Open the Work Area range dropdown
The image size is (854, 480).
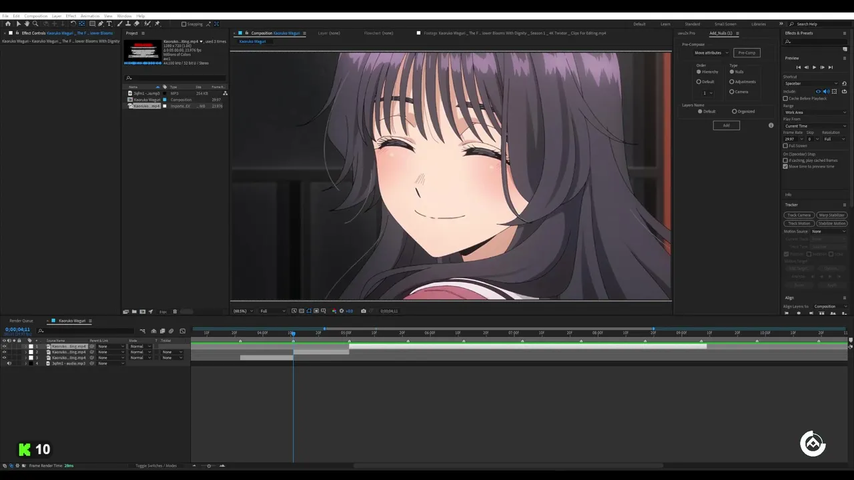[815, 112]
